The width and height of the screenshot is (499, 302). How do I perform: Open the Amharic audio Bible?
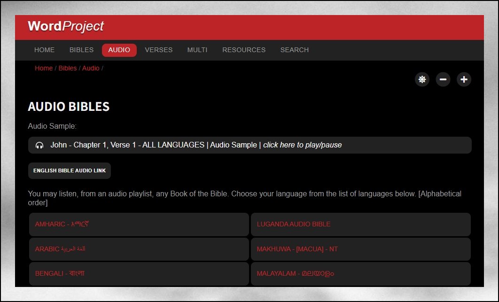[x=139, y=225]
